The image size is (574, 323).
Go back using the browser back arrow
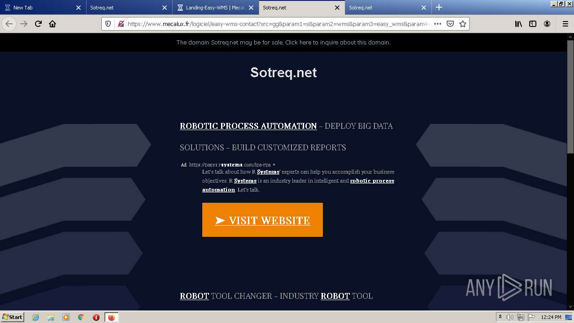(x=9, y=24)
